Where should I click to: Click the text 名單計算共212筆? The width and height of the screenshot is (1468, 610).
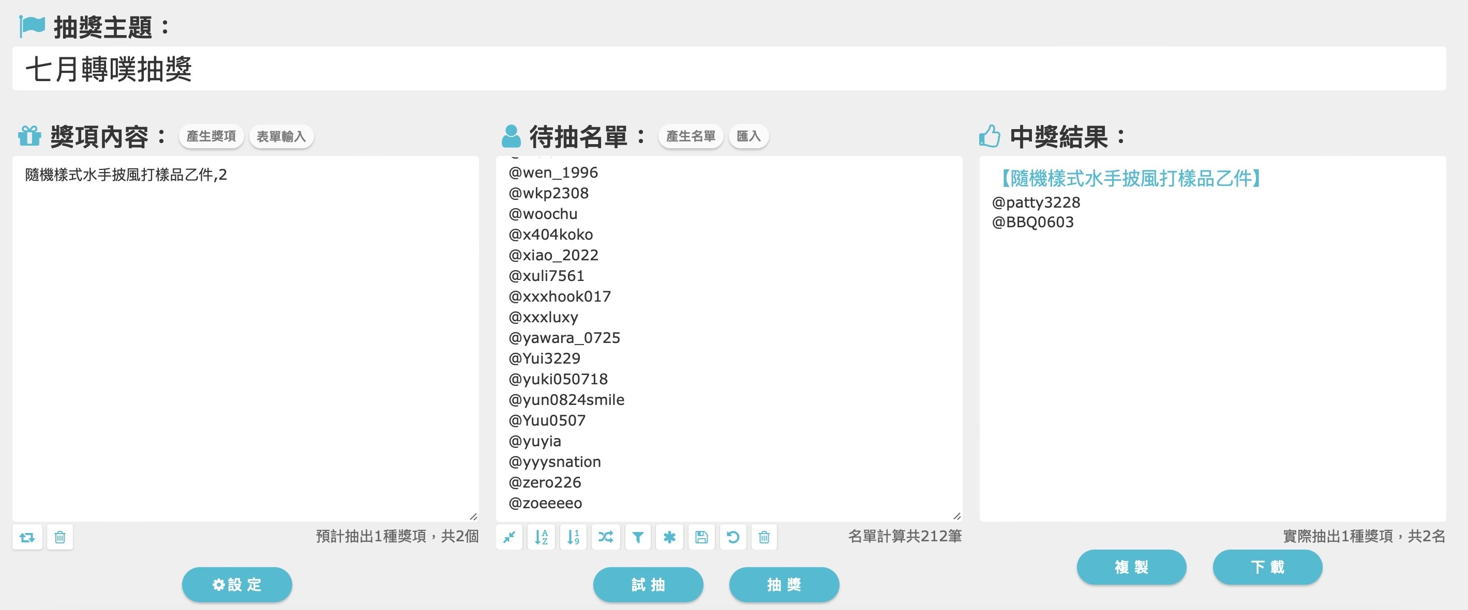905,536
